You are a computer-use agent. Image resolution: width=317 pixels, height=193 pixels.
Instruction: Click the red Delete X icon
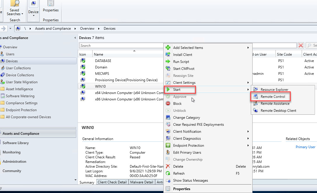pyautogui.click(x=168, y=167)
